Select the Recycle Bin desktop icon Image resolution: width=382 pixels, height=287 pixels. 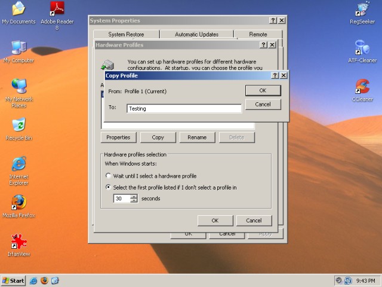(19, 129)
